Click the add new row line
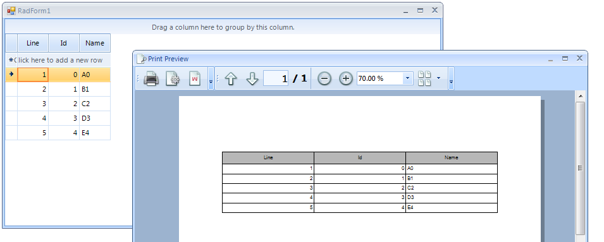Viewport: 604px width, 242px height. tap(58, 60)
